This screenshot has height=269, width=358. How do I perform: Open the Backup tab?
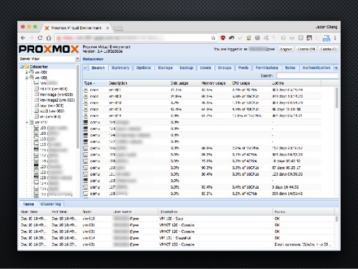click(x=186, y=67)
